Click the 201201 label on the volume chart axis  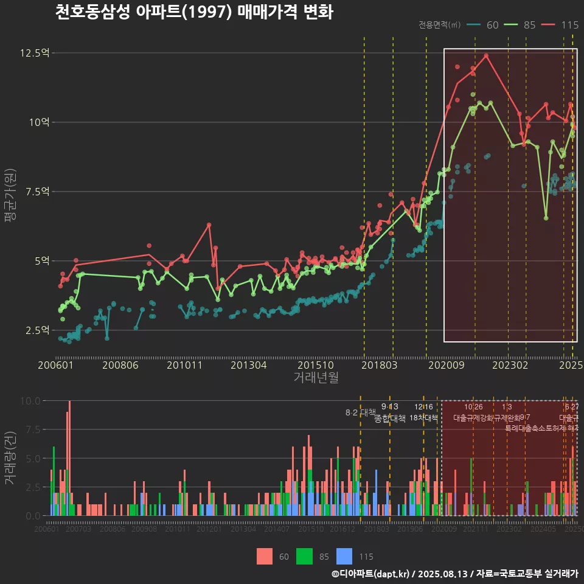[209, 529]
